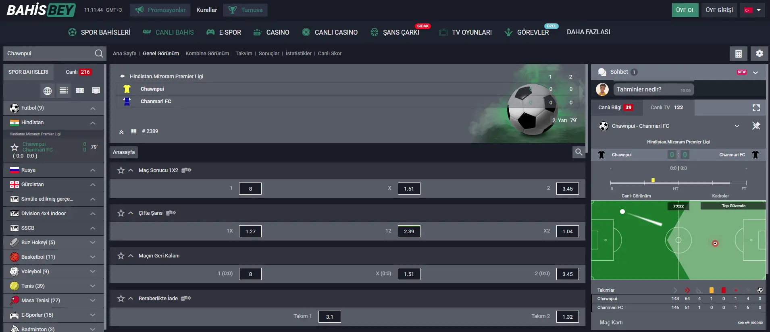
Task: Expand the Buz Hokeyi (5) section
Action: pos(93,243)
